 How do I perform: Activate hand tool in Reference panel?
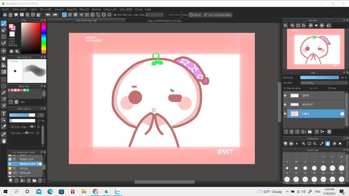coord(328,144)
